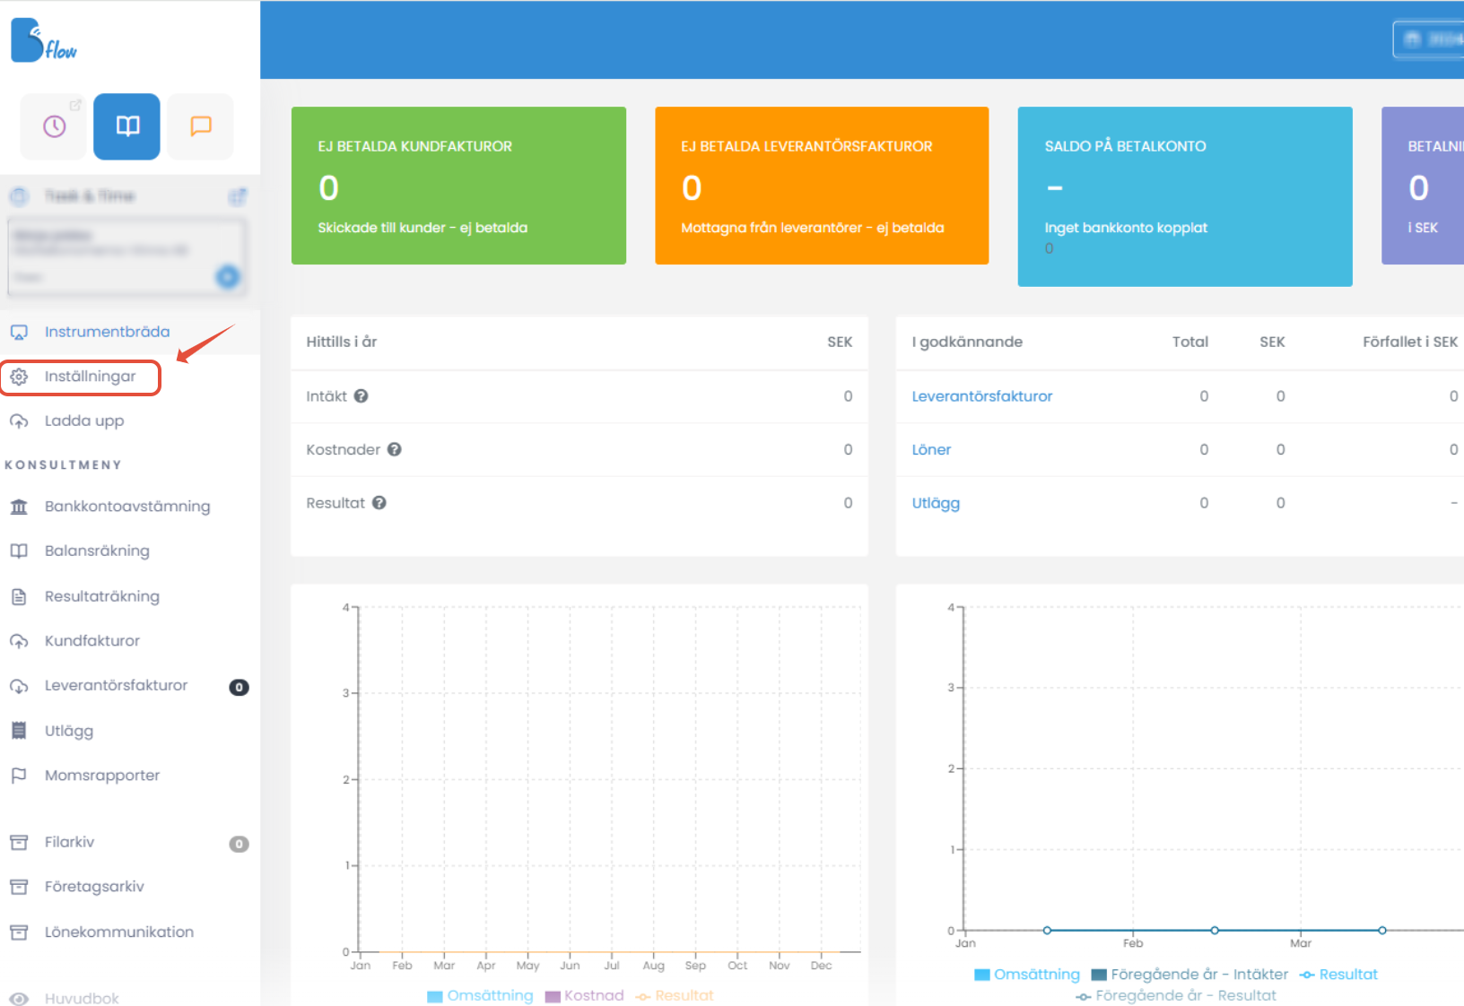Open Lönekommunikation
Image resolution: width=1464 pixels, height=1006 pixels.
click(x=119, y=932)
